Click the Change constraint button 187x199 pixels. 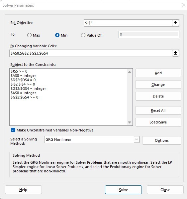158,85
